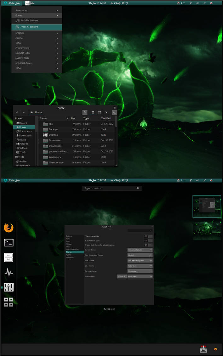Open the Sound & Video menu category
223x356 pixels.
(37, 53)
